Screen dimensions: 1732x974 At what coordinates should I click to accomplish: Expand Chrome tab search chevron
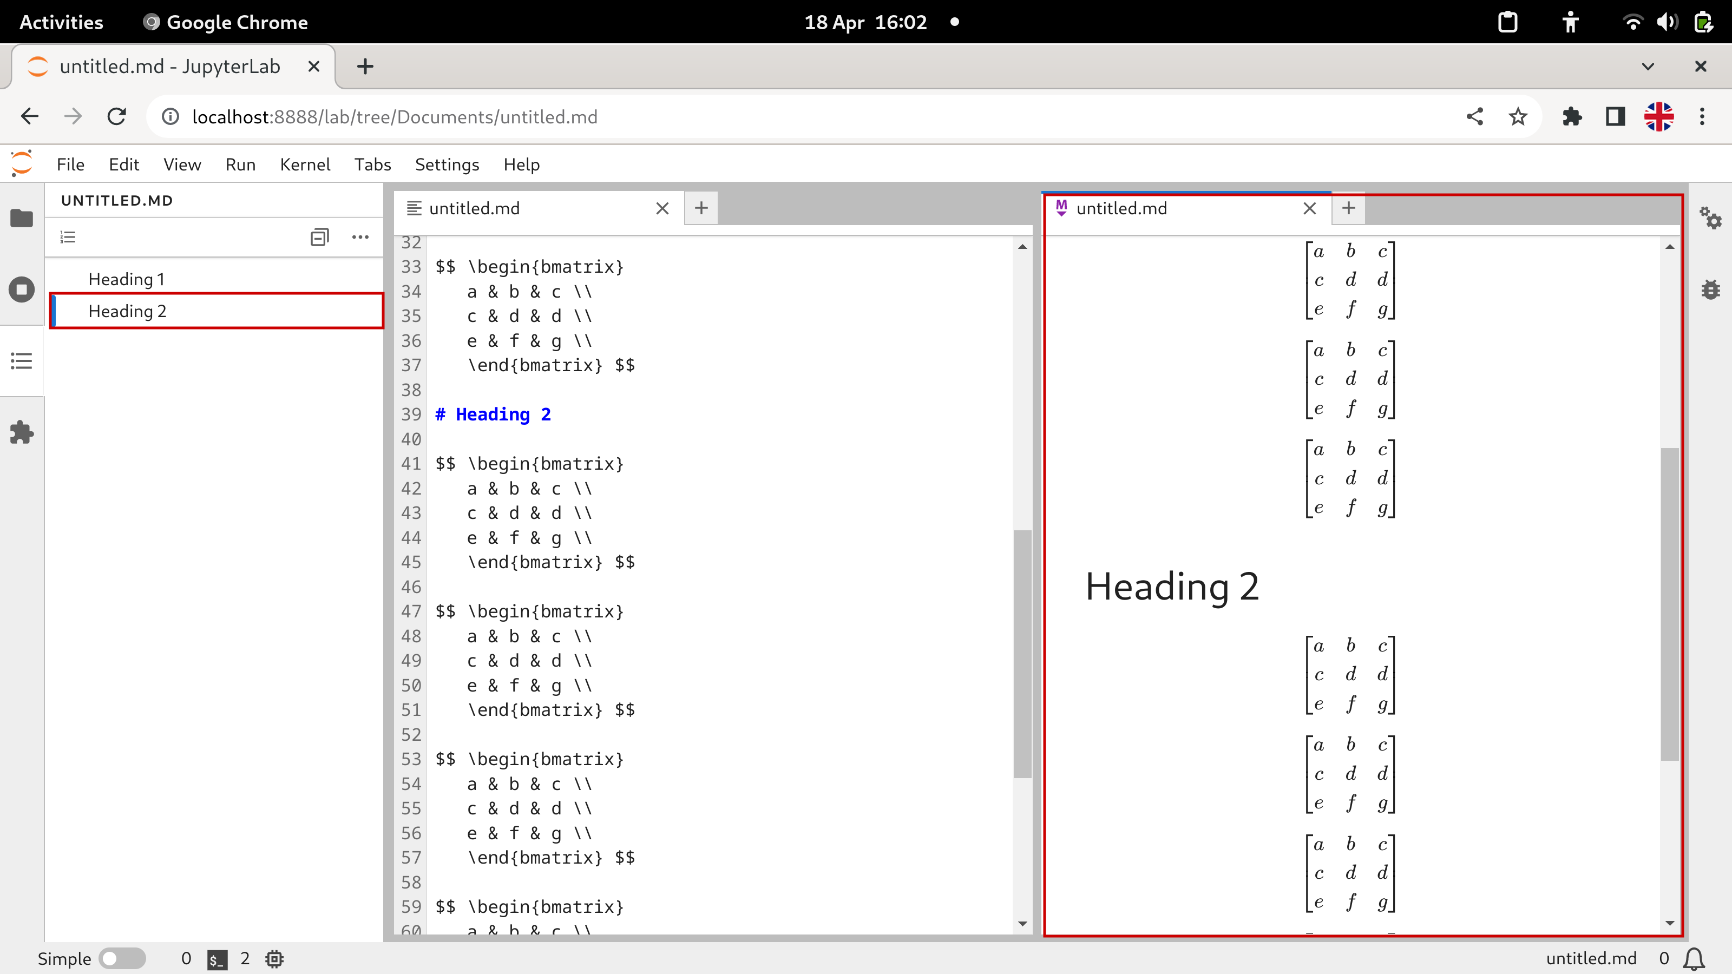pos(1647,67)
